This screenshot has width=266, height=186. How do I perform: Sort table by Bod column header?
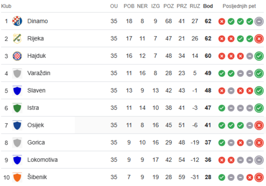(x=208, y=6)
